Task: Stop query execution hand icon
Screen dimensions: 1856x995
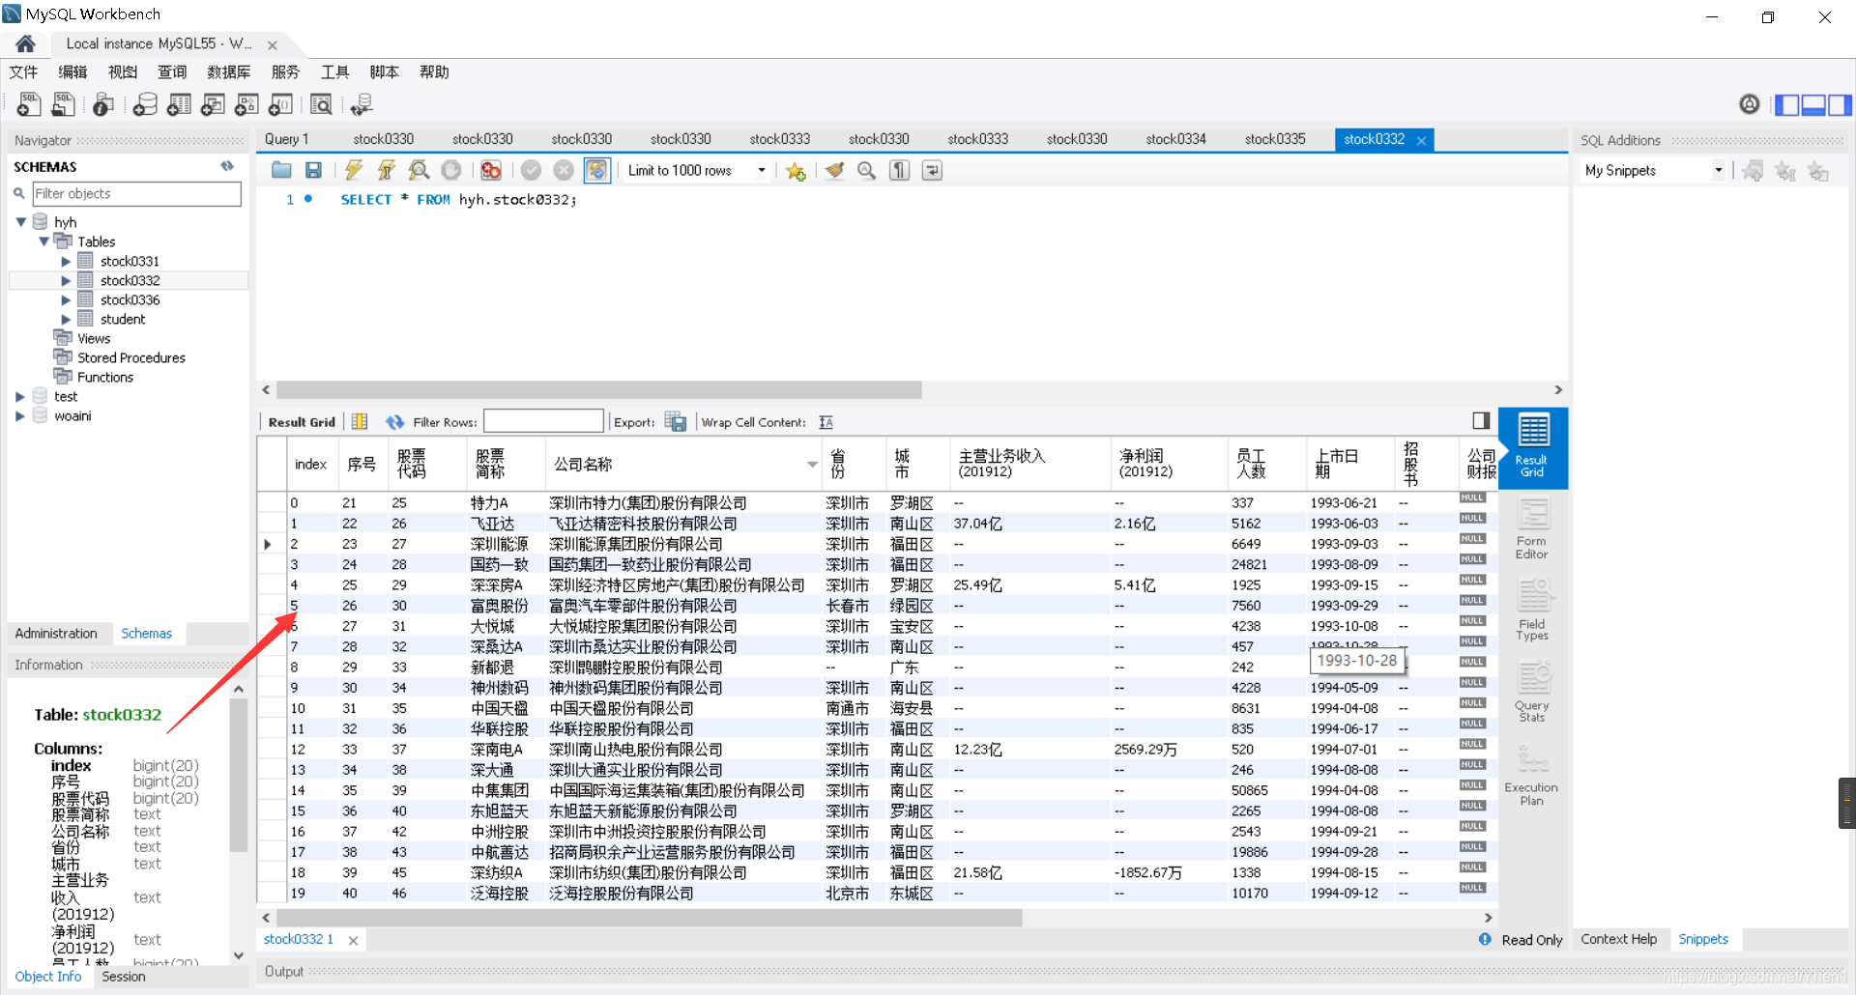Action: pyautogui.click(x=451, y=170)
